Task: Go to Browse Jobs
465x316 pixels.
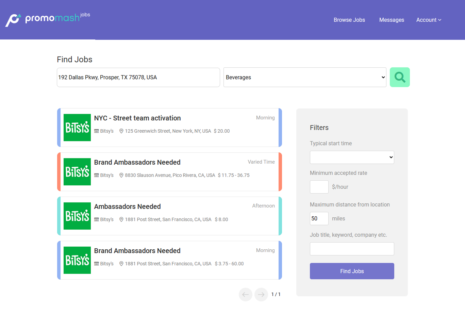Action: (349, 20)
